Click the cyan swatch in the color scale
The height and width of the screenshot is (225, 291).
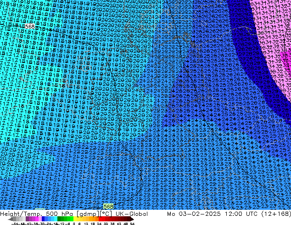point(56,219)
